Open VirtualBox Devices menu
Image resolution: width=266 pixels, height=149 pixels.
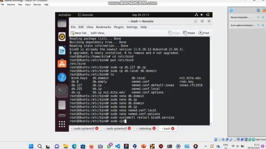coord(37,5)
